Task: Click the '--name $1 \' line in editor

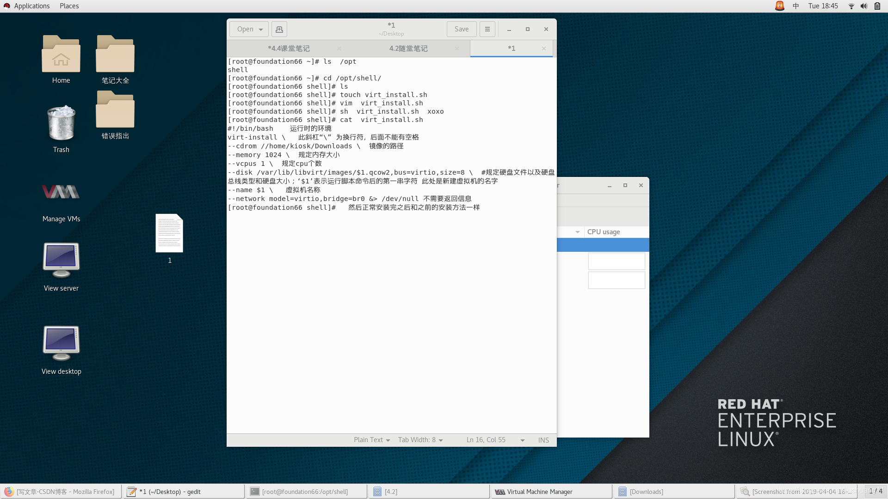Action: click(x=250, y=190)
